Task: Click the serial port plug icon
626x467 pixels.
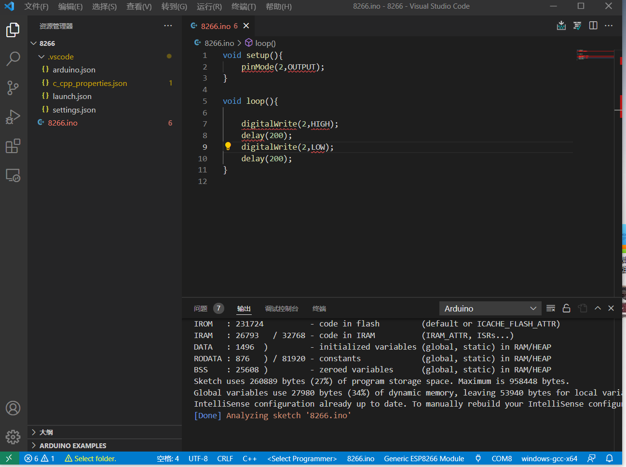Action: pos(478,458)
